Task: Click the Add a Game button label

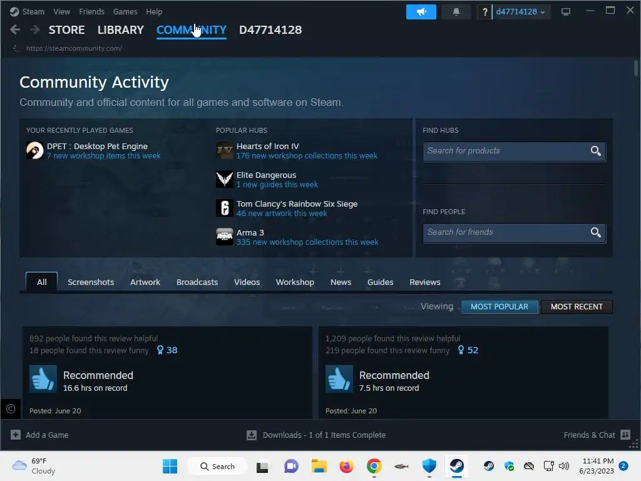Action: click(x=47, y=435)
